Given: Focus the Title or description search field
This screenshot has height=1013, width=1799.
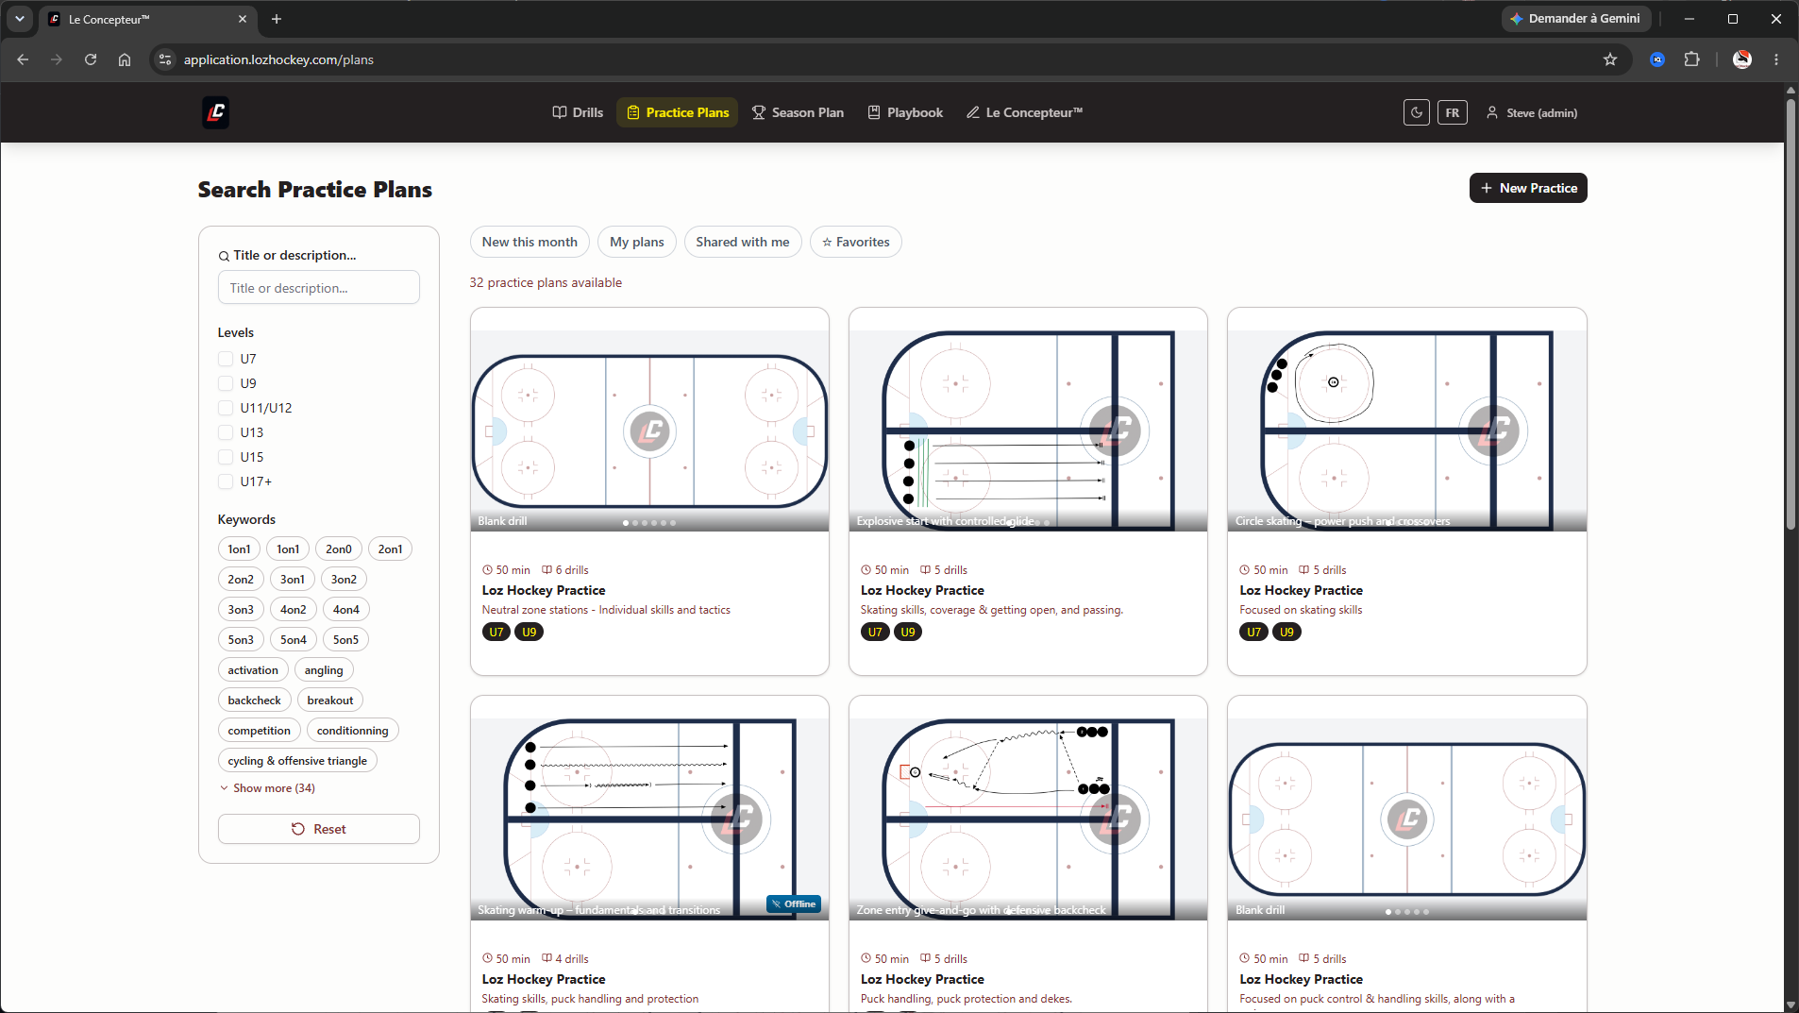Looking at the screenshot, I should [x=319, y=288].
